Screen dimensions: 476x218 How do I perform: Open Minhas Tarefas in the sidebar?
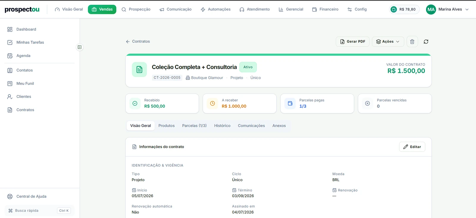coord(40,42)
